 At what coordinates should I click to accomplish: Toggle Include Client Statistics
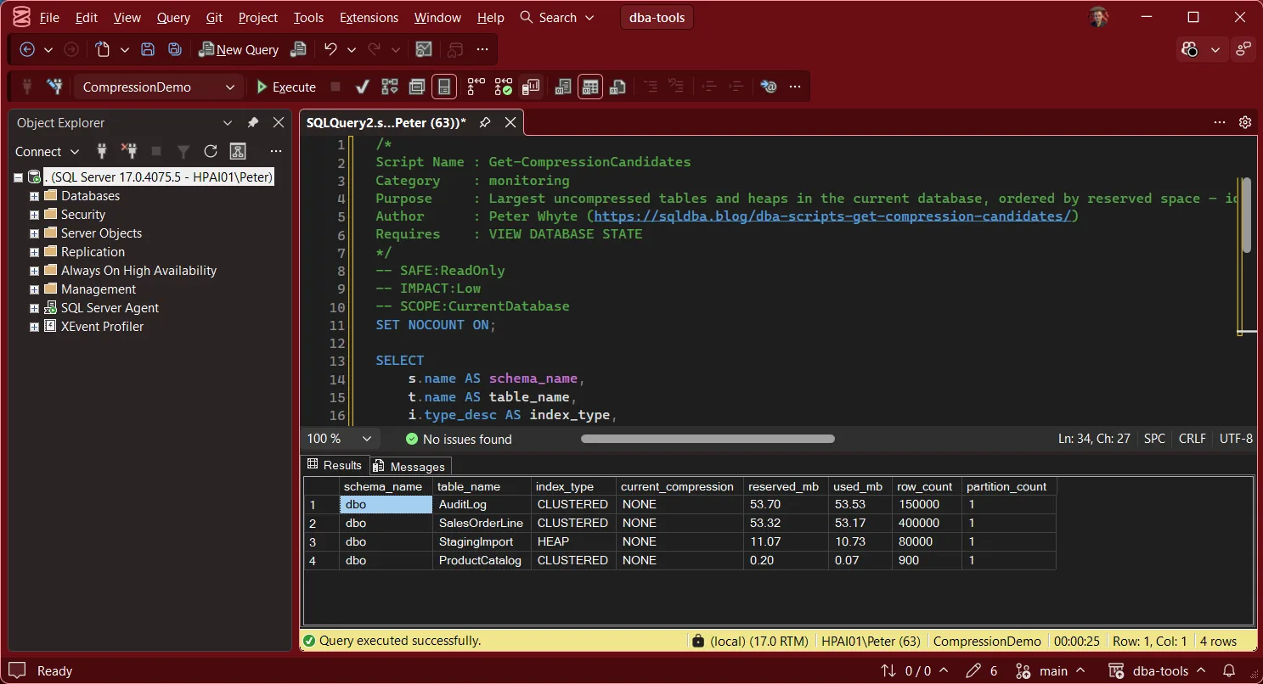click(x=531, y=87)
